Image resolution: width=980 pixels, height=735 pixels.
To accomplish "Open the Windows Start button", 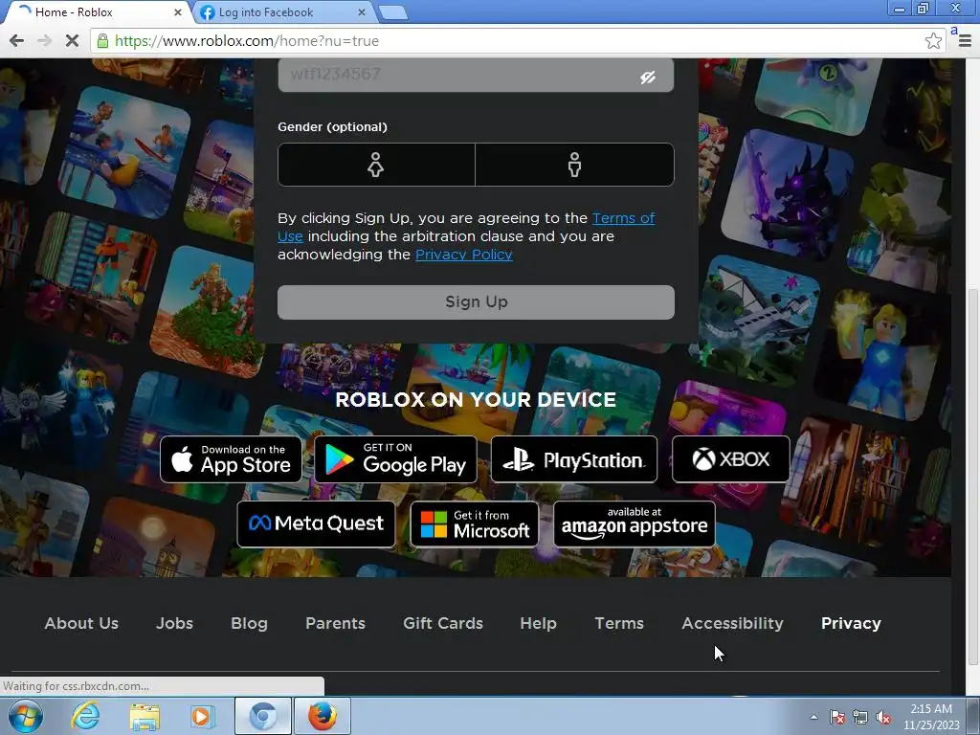I will 26,716.
